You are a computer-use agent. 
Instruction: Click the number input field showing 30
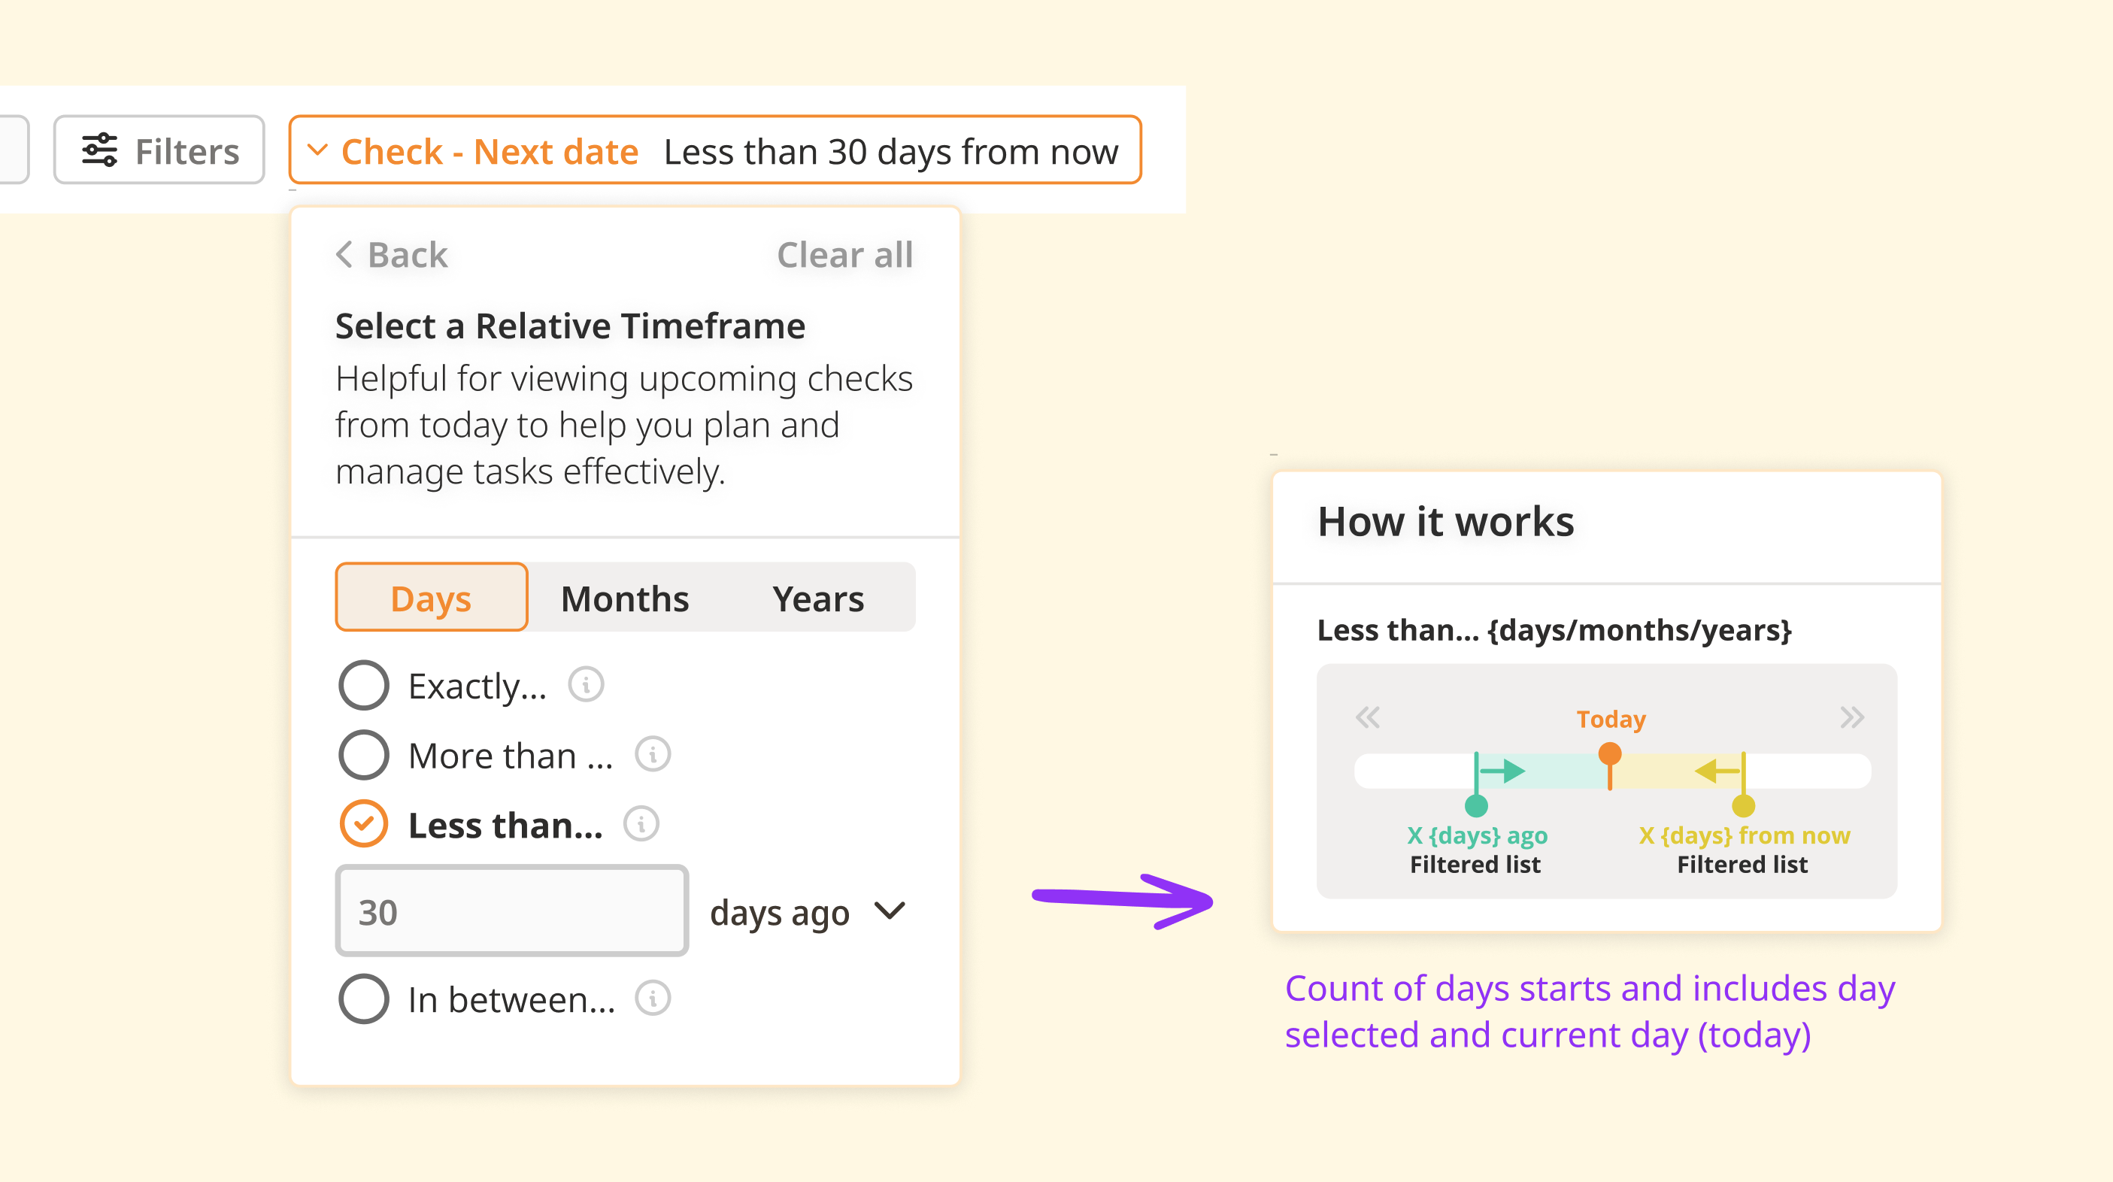click(512, 911)
